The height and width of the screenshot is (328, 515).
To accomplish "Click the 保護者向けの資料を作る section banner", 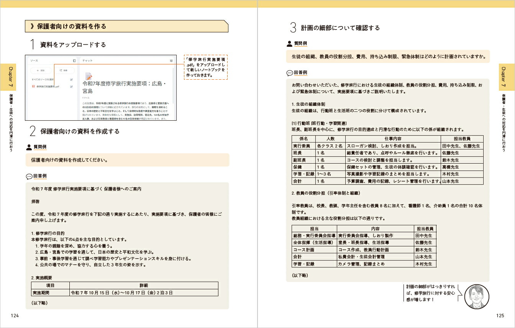I will pos(126,26).
